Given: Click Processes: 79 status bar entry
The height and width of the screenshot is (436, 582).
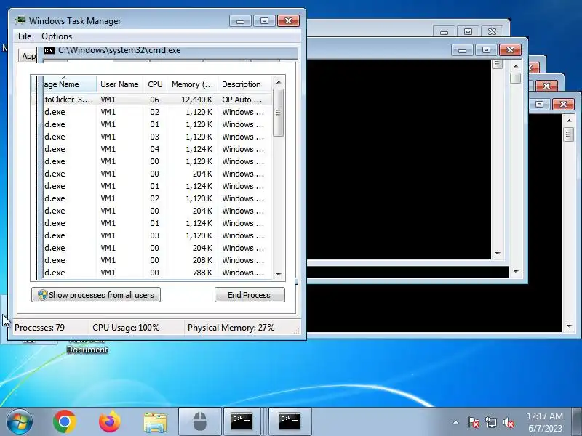Looking at the screenshot, I should coord(39,328).
